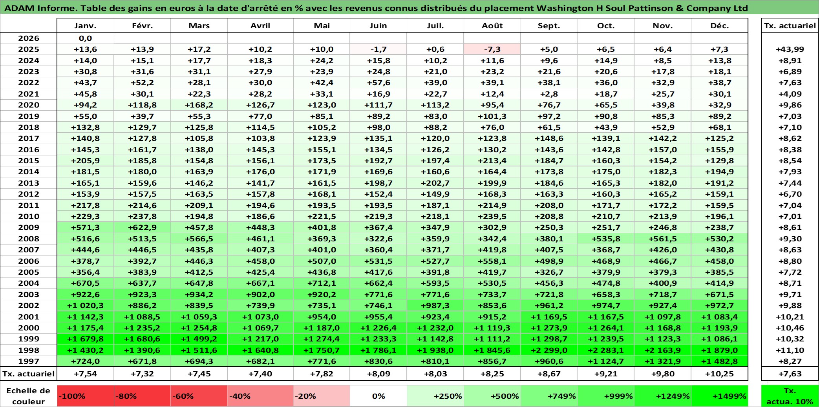Click the '+43,99' actuarial rate for 2025
Viewport: 819px width, 407px height.
(790, 49)
